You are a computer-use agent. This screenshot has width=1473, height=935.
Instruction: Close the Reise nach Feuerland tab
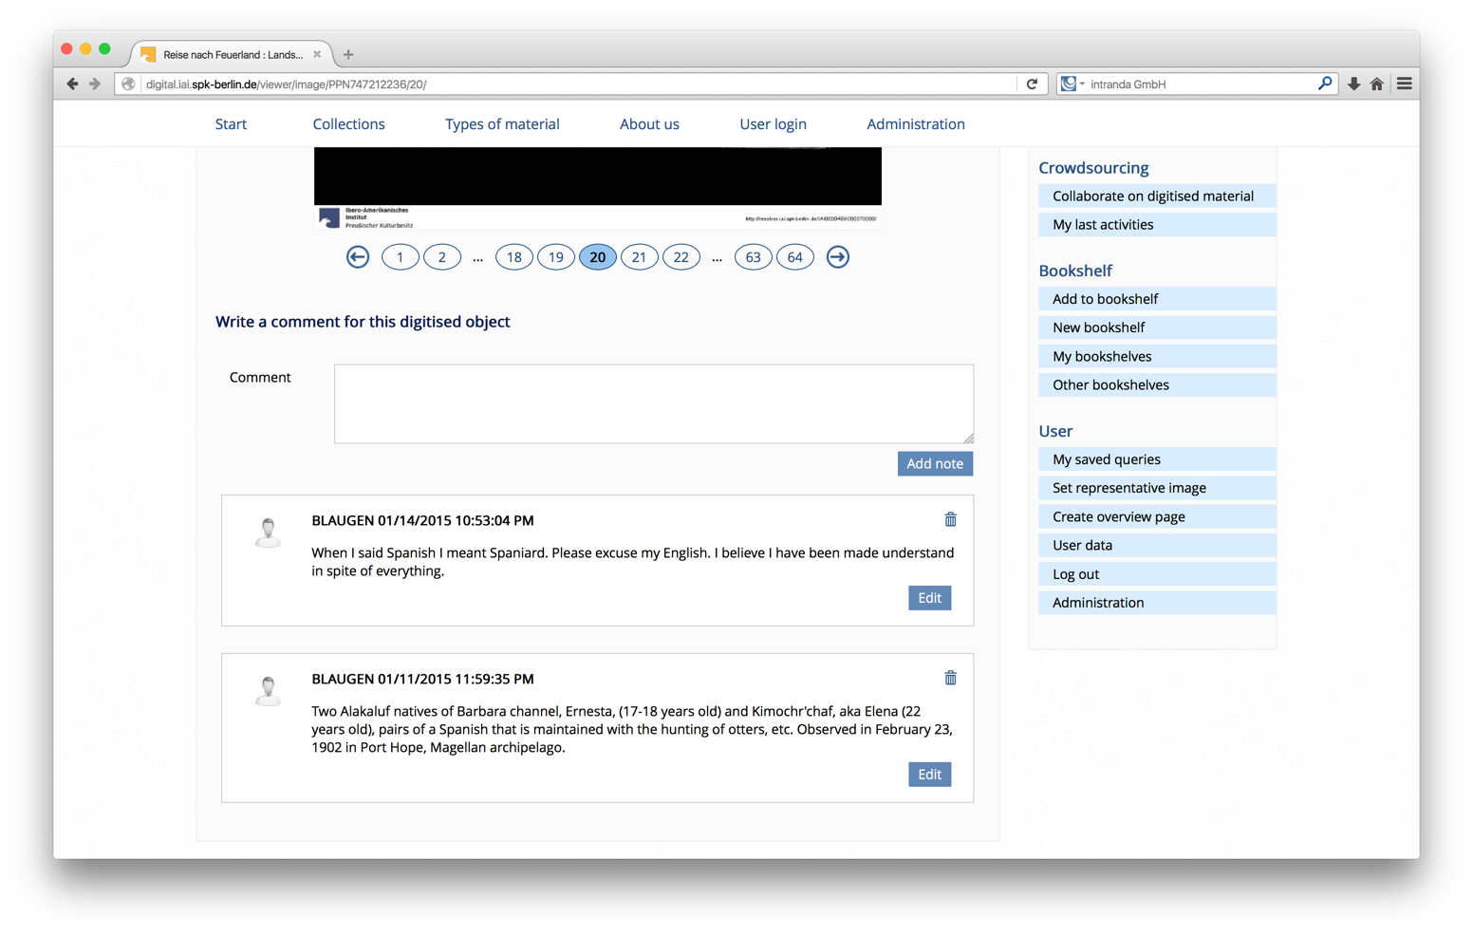coord(317,54)
